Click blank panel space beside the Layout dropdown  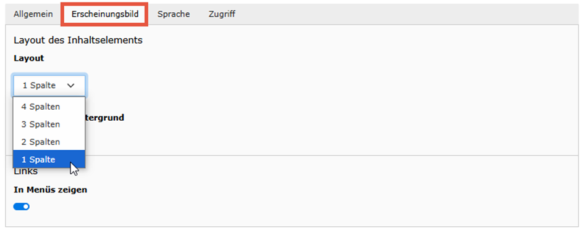(331, 86)
